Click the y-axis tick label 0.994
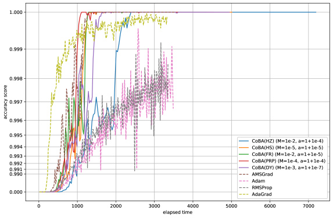The height and width of the screenshot is (218, 333). click(x=16, y=147)
